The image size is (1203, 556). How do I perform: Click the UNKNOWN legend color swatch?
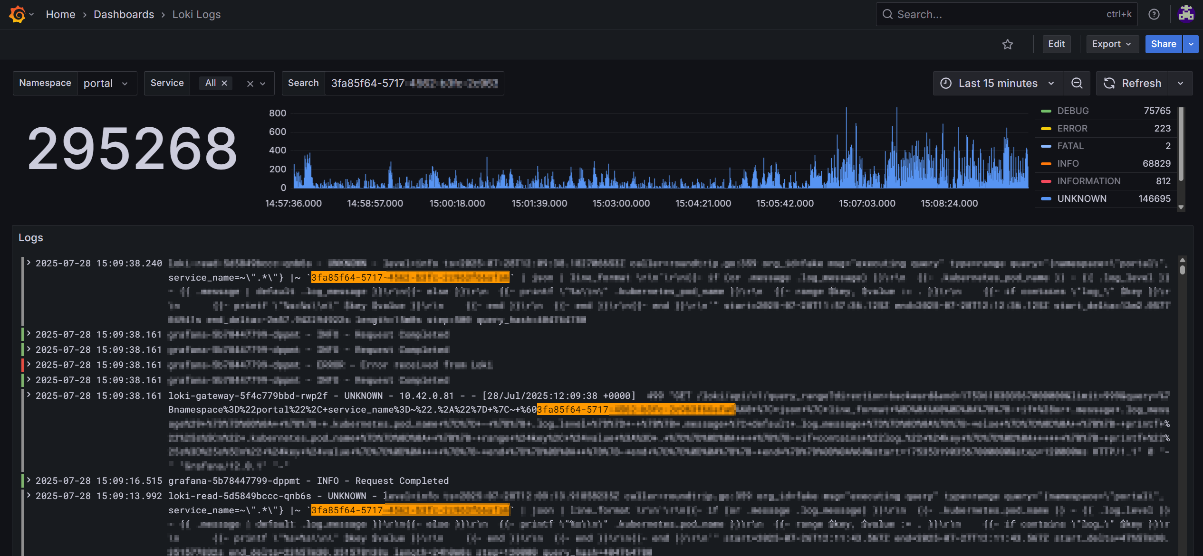pos(1046,199)
